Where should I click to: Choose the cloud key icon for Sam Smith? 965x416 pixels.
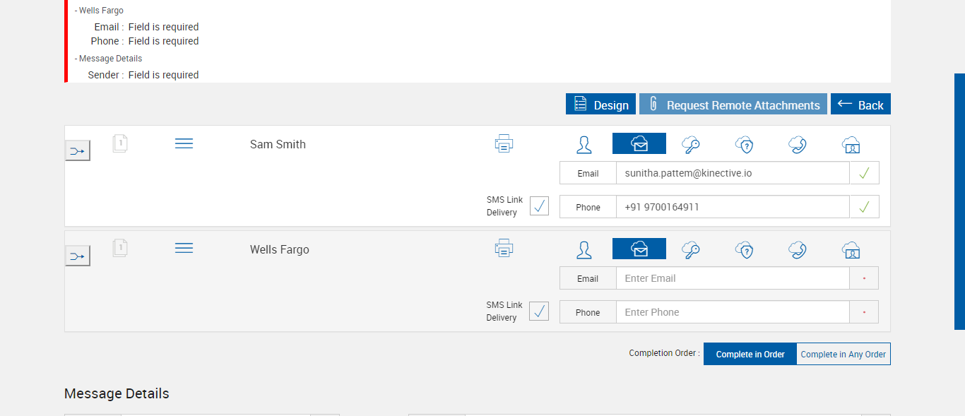pos(690,145)
